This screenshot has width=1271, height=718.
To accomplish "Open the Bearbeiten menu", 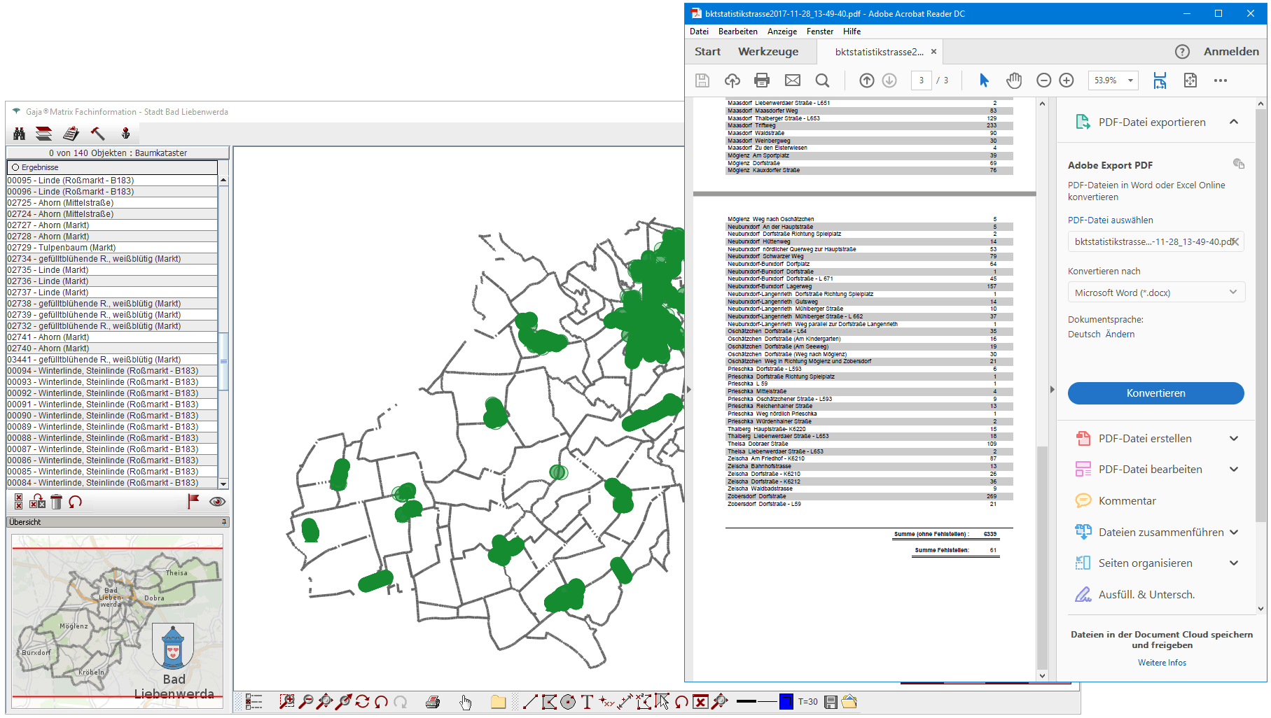I will click(737, 31).
